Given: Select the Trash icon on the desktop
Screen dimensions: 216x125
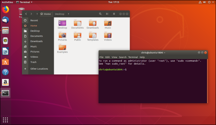Looking at the screenshot, I should pos(21,13).
